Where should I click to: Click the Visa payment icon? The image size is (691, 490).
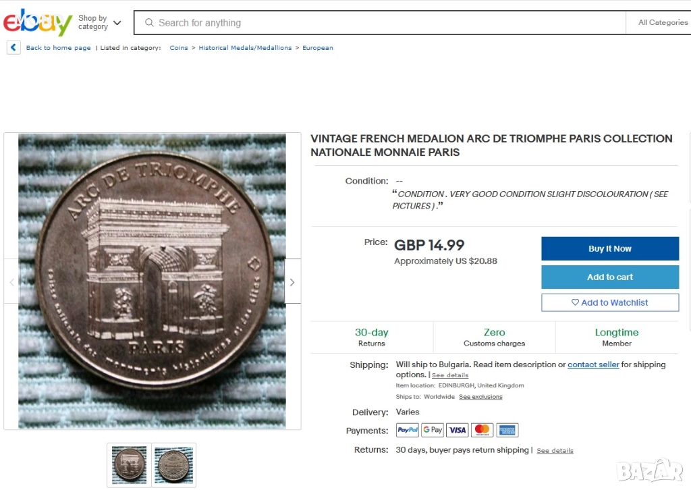(x=458, y=430)
